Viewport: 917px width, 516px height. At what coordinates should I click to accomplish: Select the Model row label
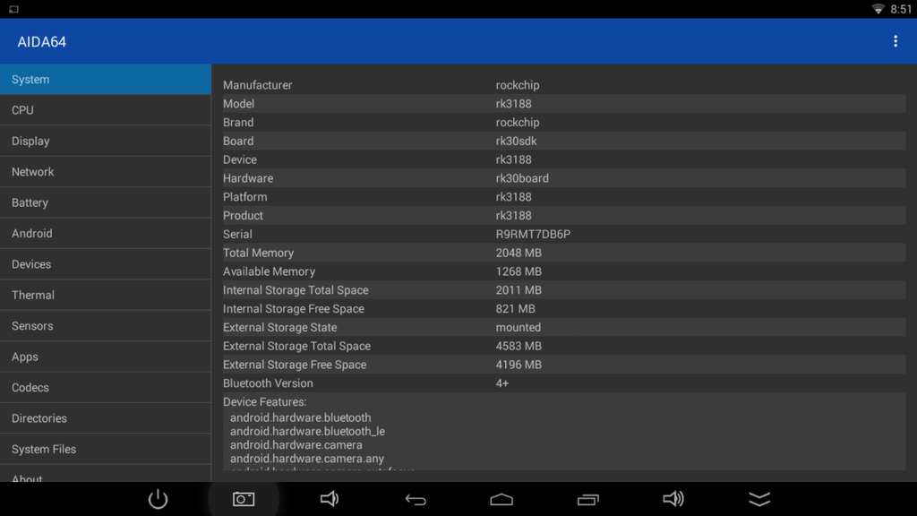tap(238, 104)
